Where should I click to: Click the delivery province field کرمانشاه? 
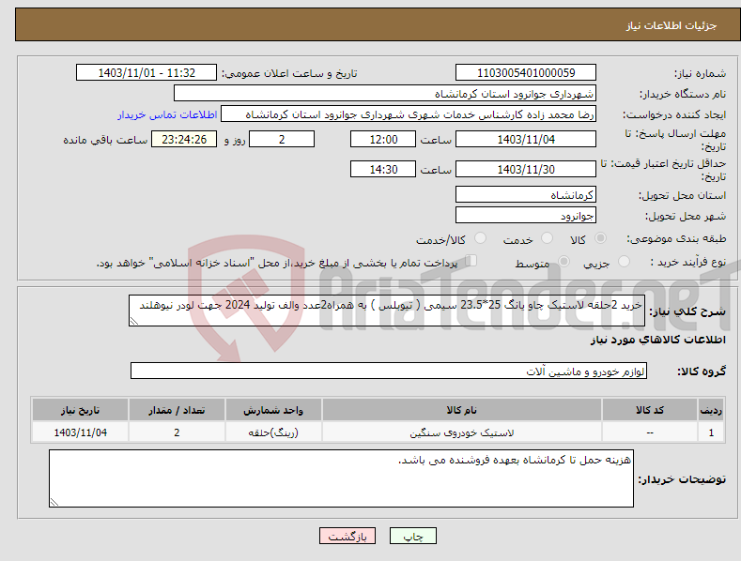click(x=526, y=194)
